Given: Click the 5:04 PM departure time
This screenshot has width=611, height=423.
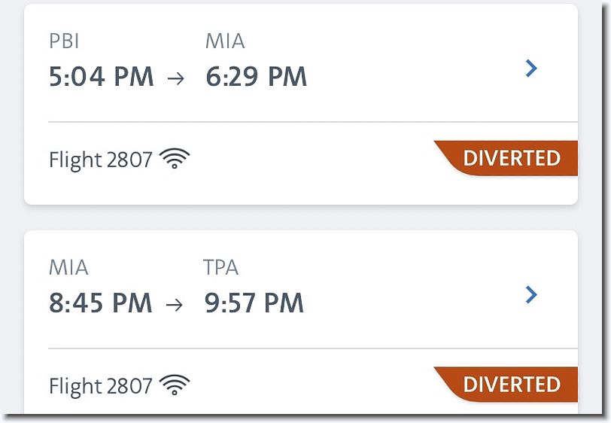Looking at the screenshot, I should (x=102, y=77).
